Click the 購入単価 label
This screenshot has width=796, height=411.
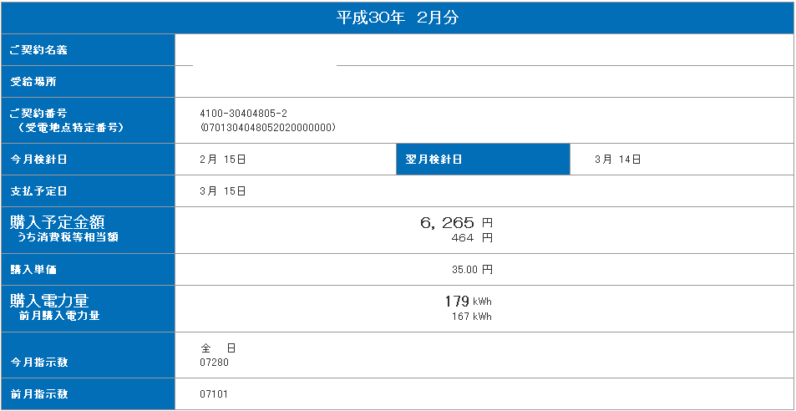[x=33, y=270]
